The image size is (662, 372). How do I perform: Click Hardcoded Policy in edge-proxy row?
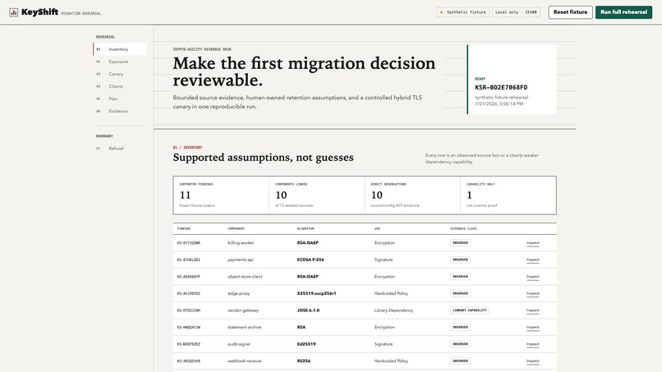pyautogui.click(x=391, y=293)
